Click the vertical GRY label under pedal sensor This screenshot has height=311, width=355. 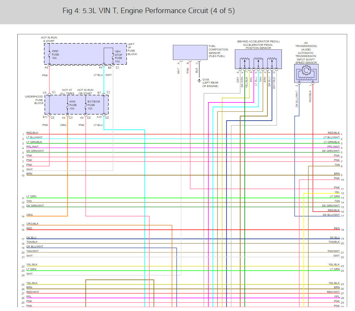point(238,80)
